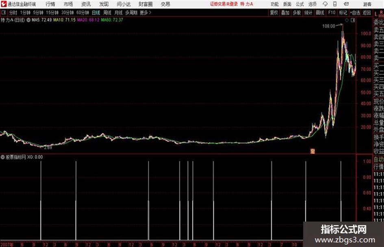
Task: Open the mail envelope icon
Action: point(346,4)
